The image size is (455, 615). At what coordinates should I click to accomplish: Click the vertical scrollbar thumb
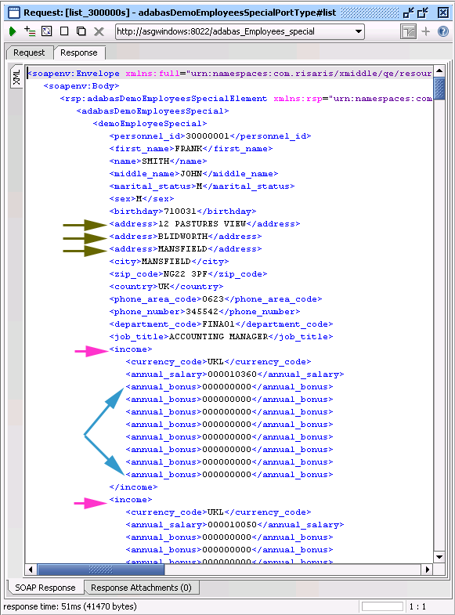pos(439,89)
